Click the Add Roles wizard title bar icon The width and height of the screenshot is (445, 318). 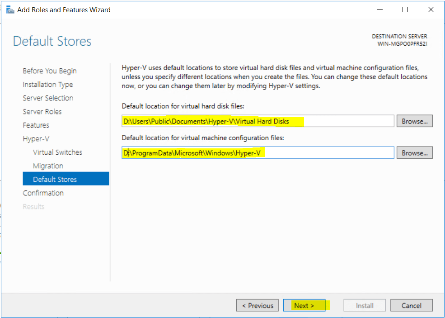click(x=9, y=9)
